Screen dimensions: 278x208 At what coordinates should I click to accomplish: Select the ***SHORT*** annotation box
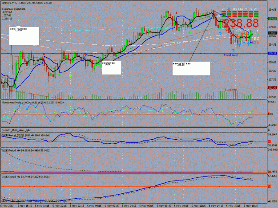click(x=191, y=68)
